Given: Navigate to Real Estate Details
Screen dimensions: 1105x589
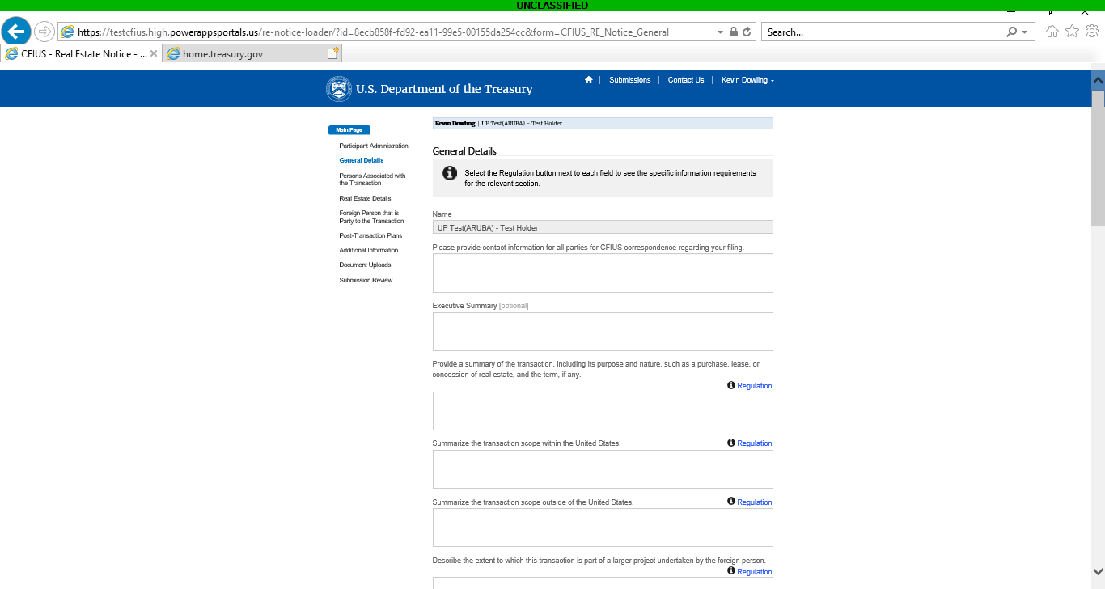Looking at the screenshot, I should tap(365, 199).
